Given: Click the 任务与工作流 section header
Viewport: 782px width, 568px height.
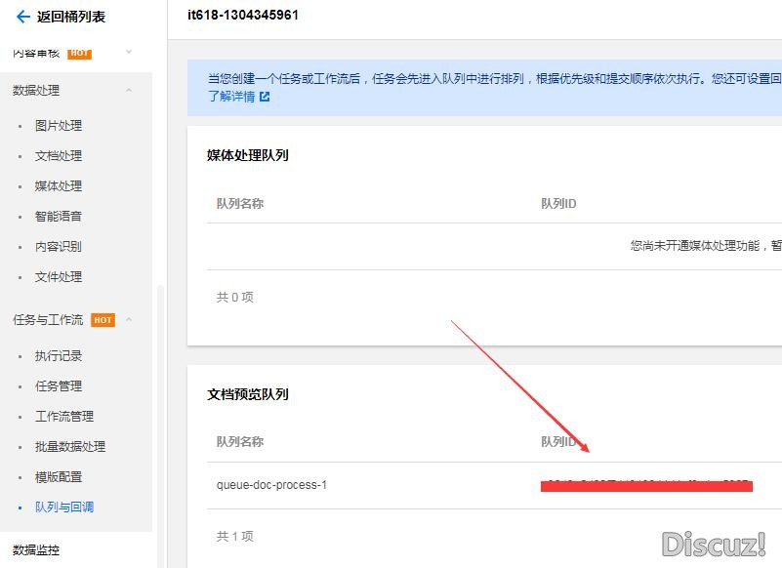Looking at the screenshot, I should click(48, 320).
